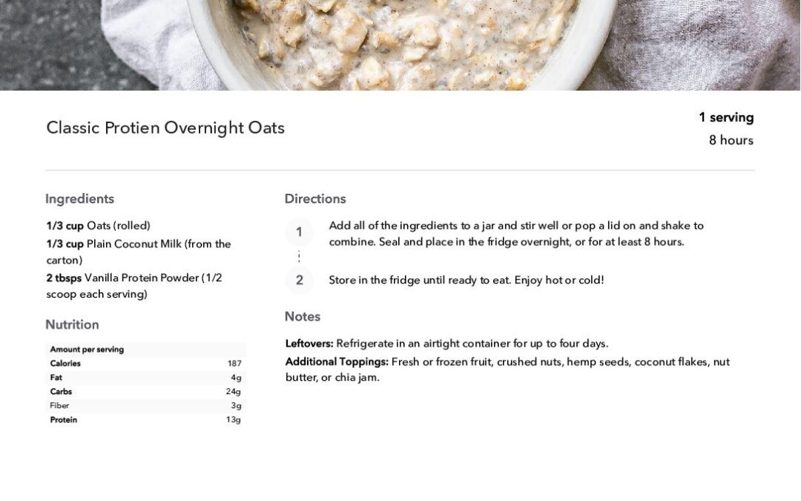Click the Leftovers note text
This screenshot has width=801, height=501.
pyautogui.click(x=447, y=344)
